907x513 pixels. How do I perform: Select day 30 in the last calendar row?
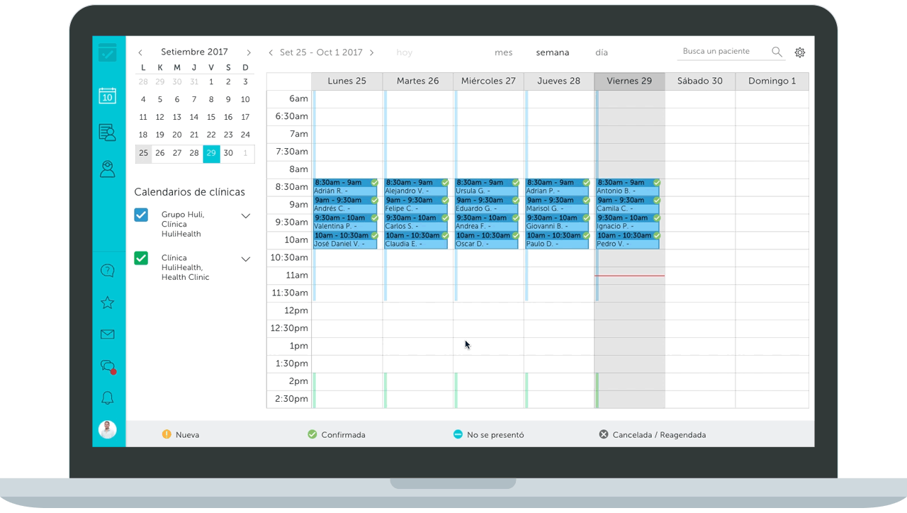coord(228,153)
